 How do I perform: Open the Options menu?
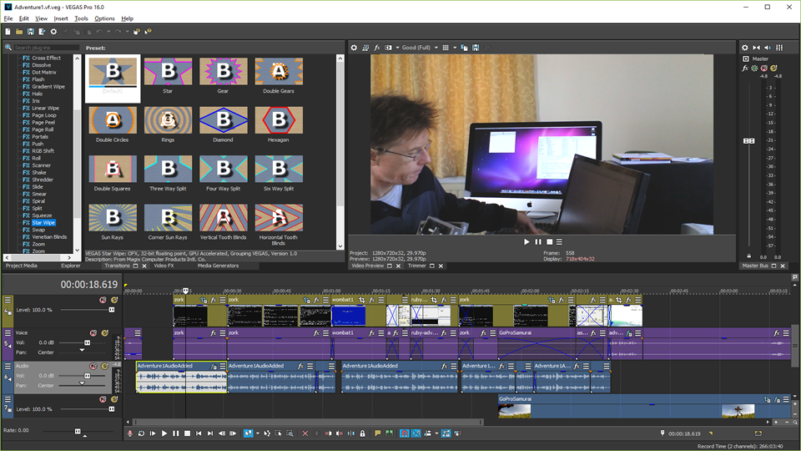pyautogui.click(x=104, y=18)
